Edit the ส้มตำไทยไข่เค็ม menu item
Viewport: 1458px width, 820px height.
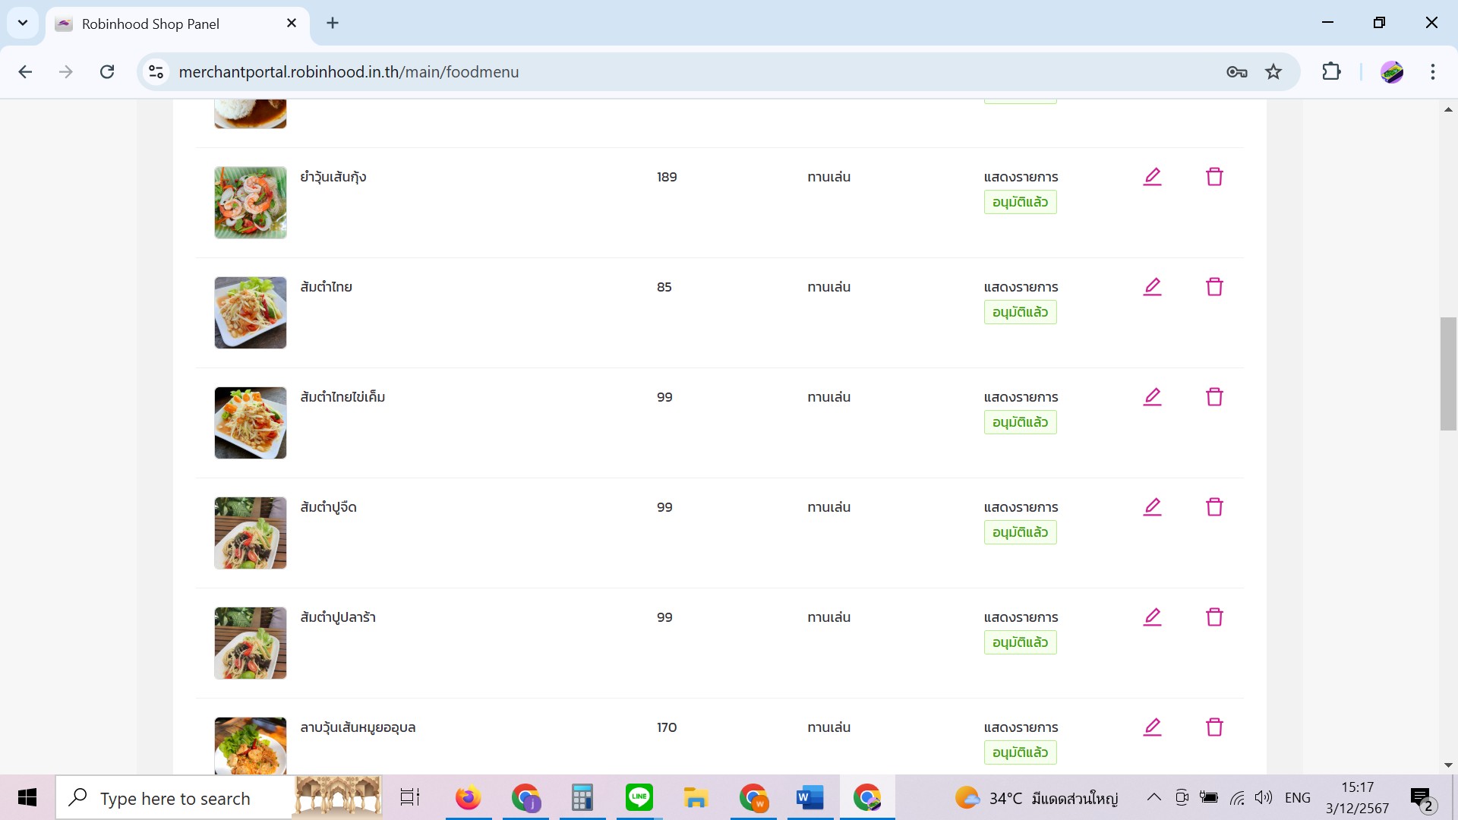1152,397
